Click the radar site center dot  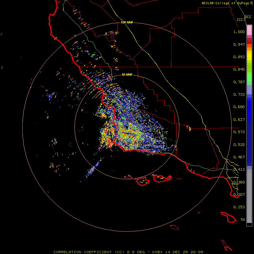(x=127, y=127)
